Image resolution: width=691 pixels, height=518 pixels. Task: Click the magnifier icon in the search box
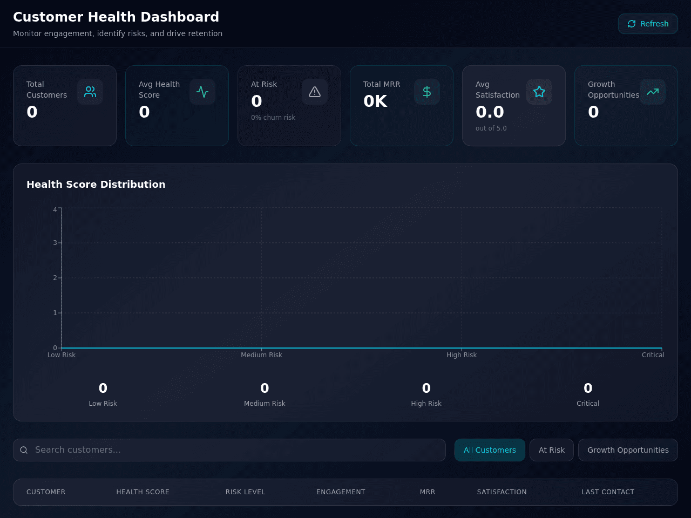click(x=24, y=450)
